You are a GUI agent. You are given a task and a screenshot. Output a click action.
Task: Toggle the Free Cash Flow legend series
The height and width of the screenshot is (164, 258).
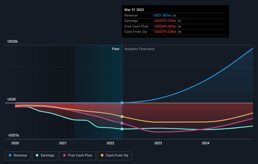point(78,156)
